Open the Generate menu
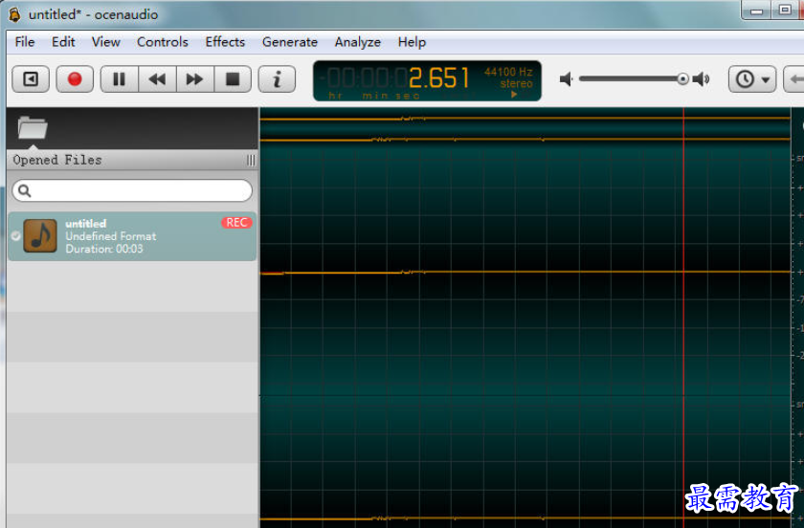 click(x=290, y=42)
